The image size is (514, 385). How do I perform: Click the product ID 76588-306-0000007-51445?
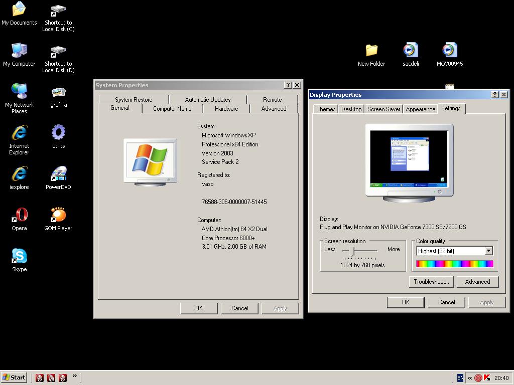click(x=234, y=202)
